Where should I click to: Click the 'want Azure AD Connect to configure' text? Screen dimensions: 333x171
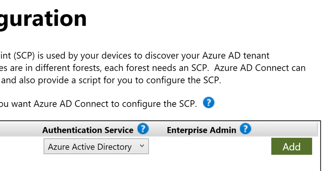(76, 104)
